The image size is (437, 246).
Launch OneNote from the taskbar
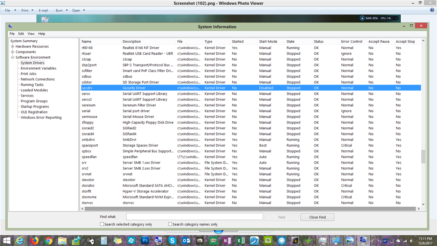[x=227, y=240]
